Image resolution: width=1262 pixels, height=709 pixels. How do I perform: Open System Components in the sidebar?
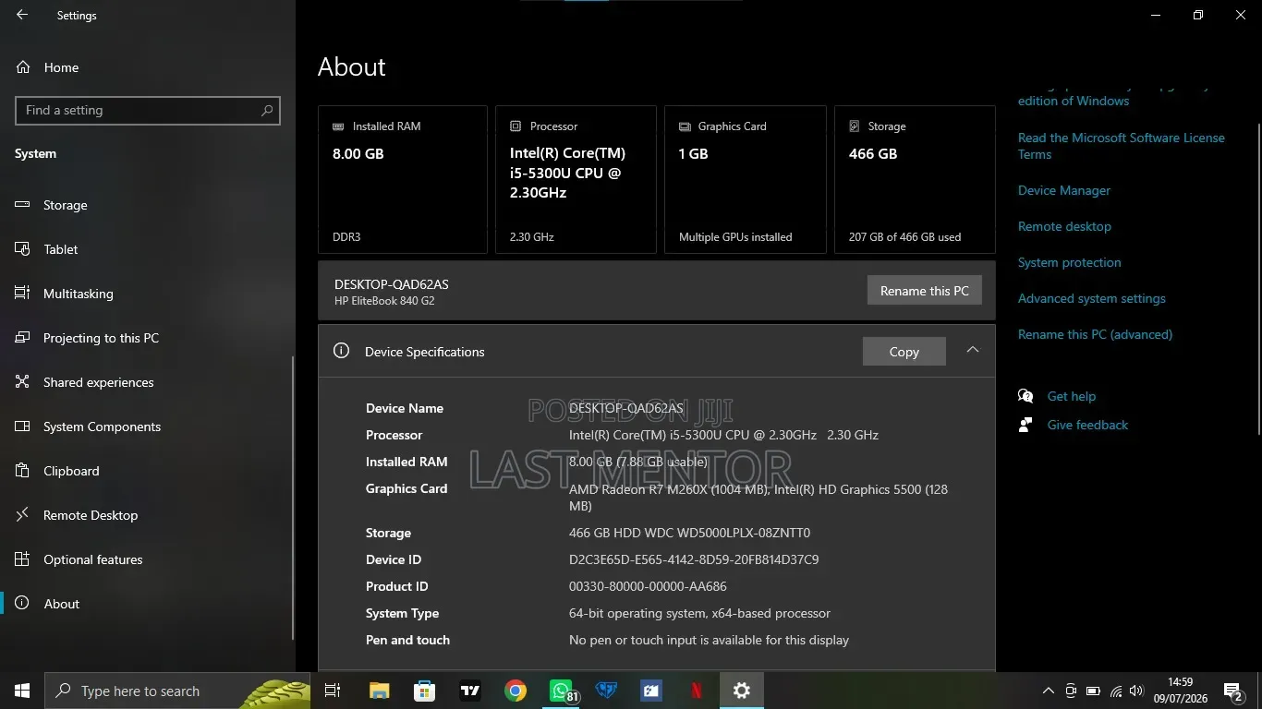[x=148, y=427]
